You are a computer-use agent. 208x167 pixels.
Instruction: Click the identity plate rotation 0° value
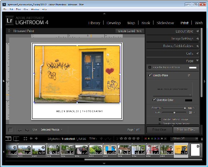189,75
